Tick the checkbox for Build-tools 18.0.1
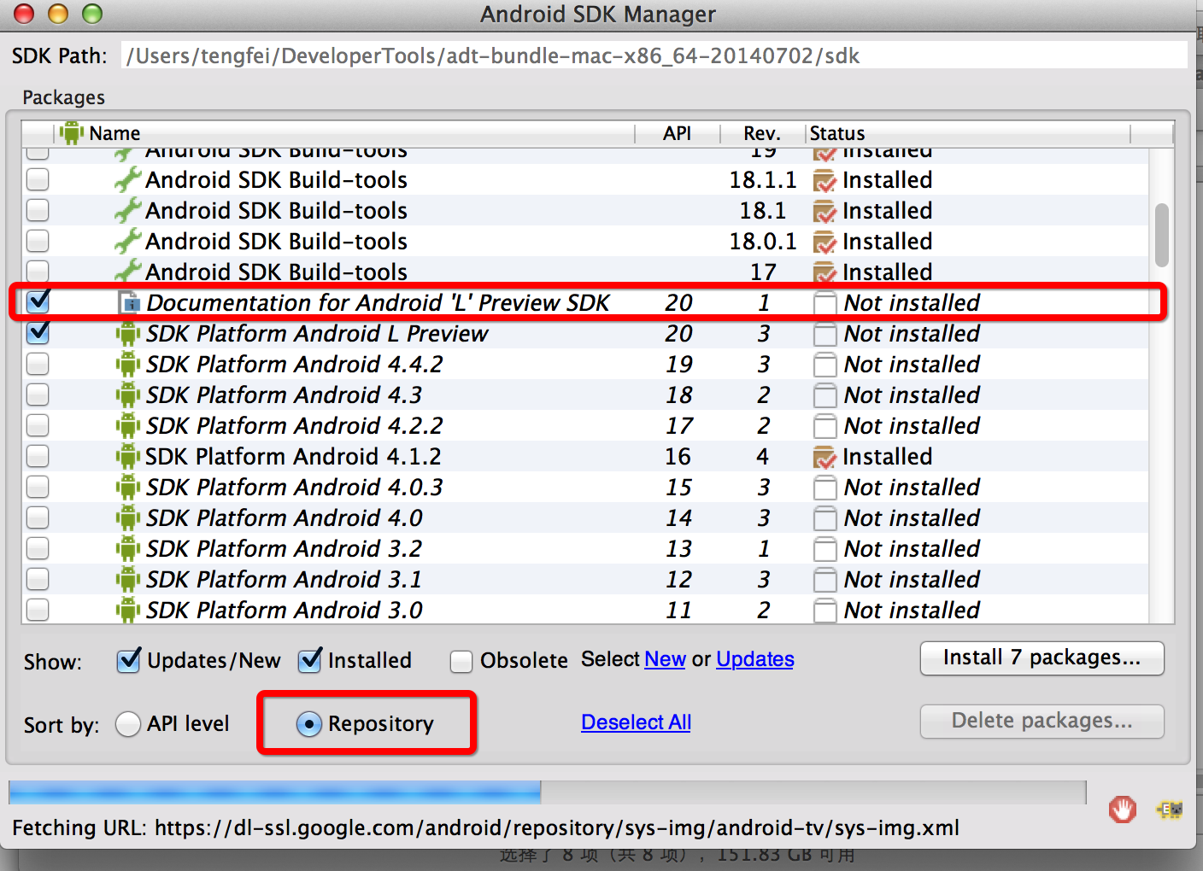1203x871 pixels. 38,241
